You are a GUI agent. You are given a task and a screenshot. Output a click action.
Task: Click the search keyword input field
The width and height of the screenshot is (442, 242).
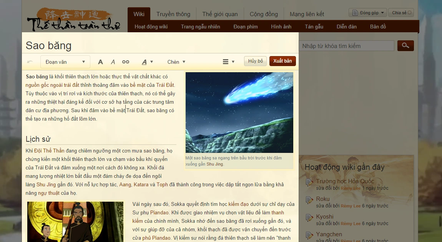pyautogui.click(x=347, y=46)
